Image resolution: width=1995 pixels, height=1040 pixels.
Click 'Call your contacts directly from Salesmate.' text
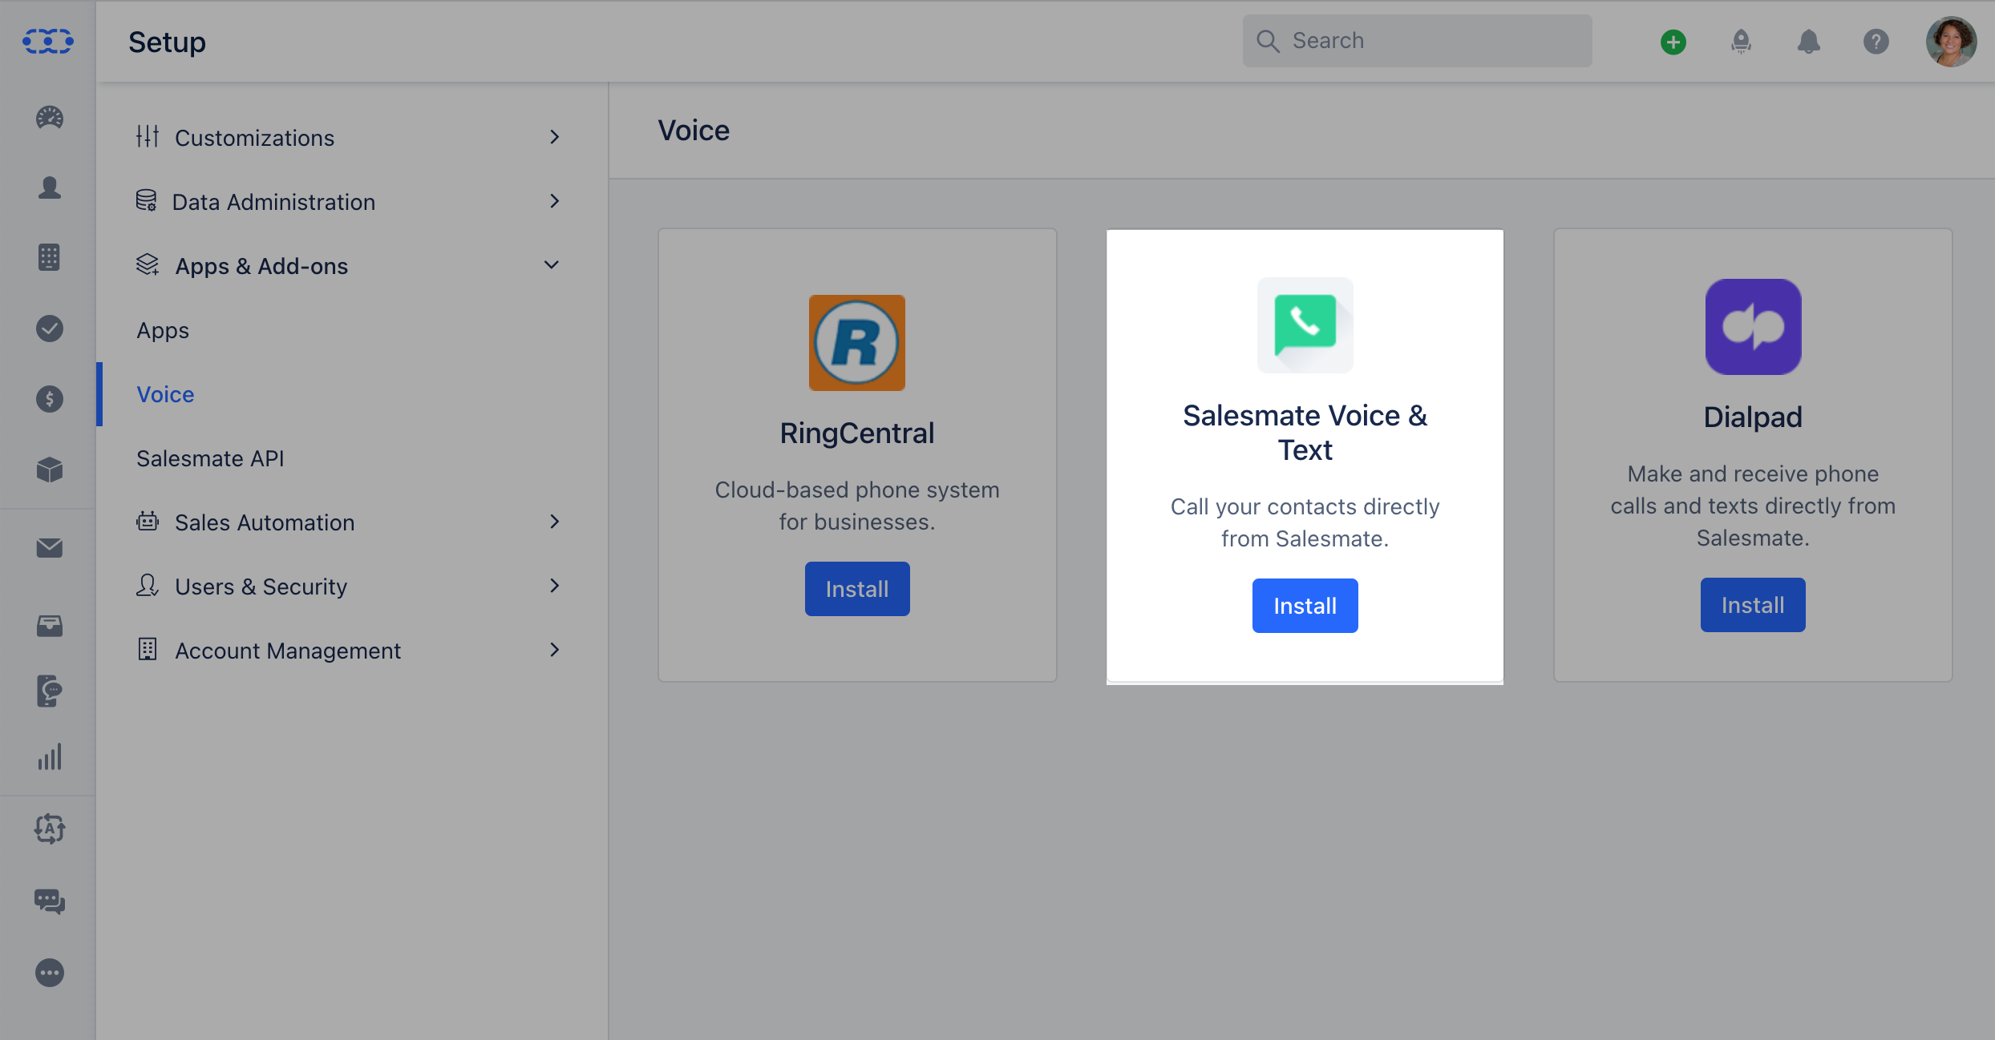[x=1305, y=522]
